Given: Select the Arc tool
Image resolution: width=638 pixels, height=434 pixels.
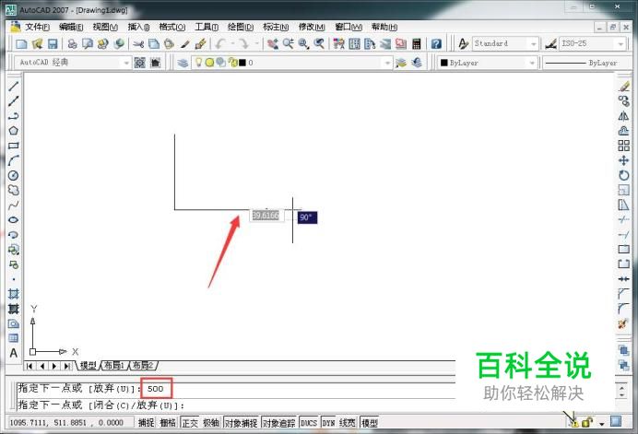Looking at the screenshot, I should 14,160.
